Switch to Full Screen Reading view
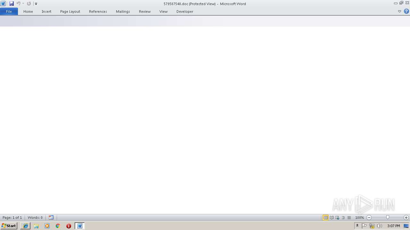This screenshot has height=230, width=410. (332, 218)
